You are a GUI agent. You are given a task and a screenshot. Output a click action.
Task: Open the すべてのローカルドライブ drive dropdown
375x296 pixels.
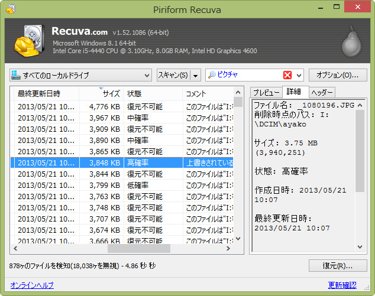click(81, 75)
